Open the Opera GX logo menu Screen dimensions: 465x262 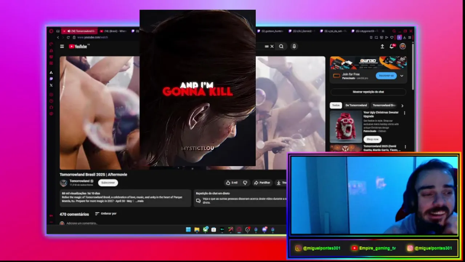(51, 31)
